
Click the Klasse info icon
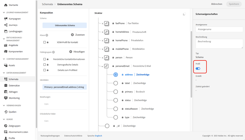[47, 35]
